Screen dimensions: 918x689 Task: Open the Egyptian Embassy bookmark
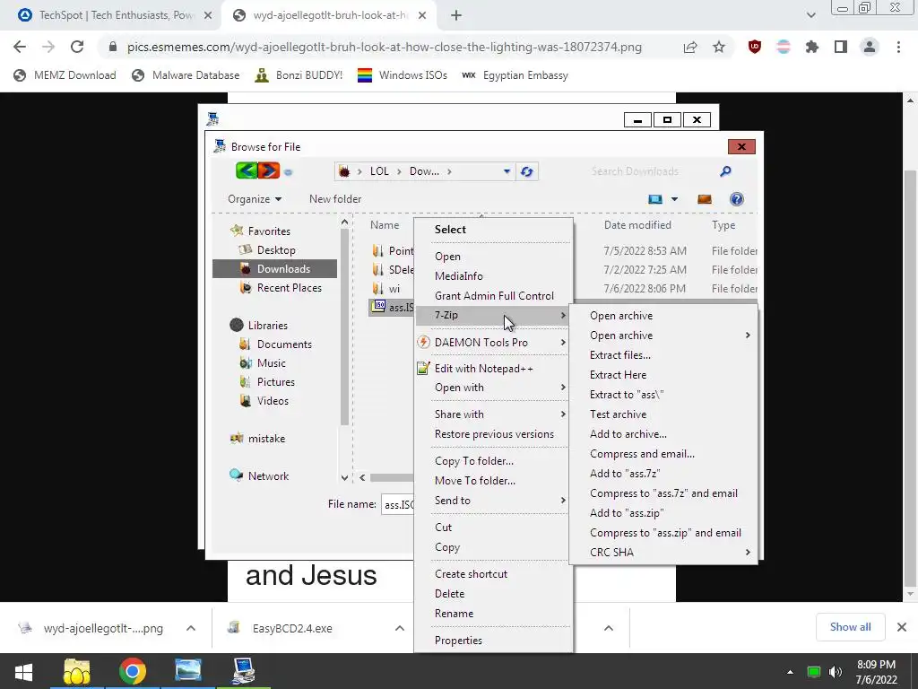tap(515, 75)
